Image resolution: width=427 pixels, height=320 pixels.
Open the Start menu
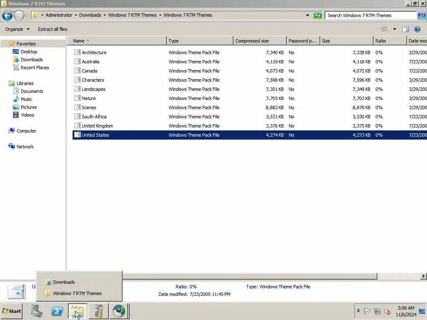[11, 311]
